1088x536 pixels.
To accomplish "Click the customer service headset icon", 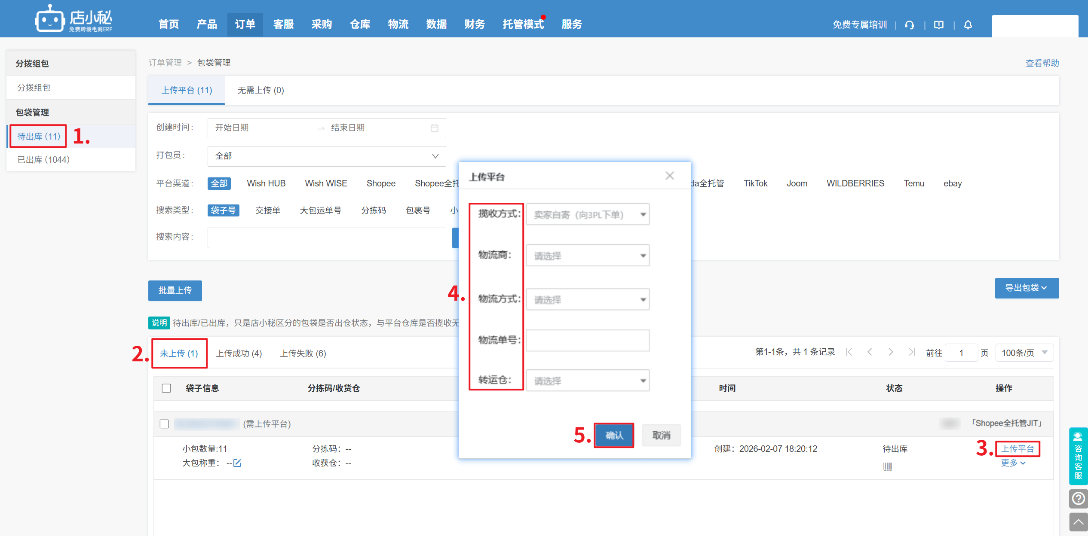I will pyautogui.click(x=909, y=25).
